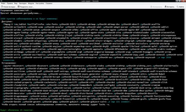Image resolution: width=186 pixels, height=112 pixels.
Task: Click the '3359 пунктов заблокированы' line
Action: (29, 19)
